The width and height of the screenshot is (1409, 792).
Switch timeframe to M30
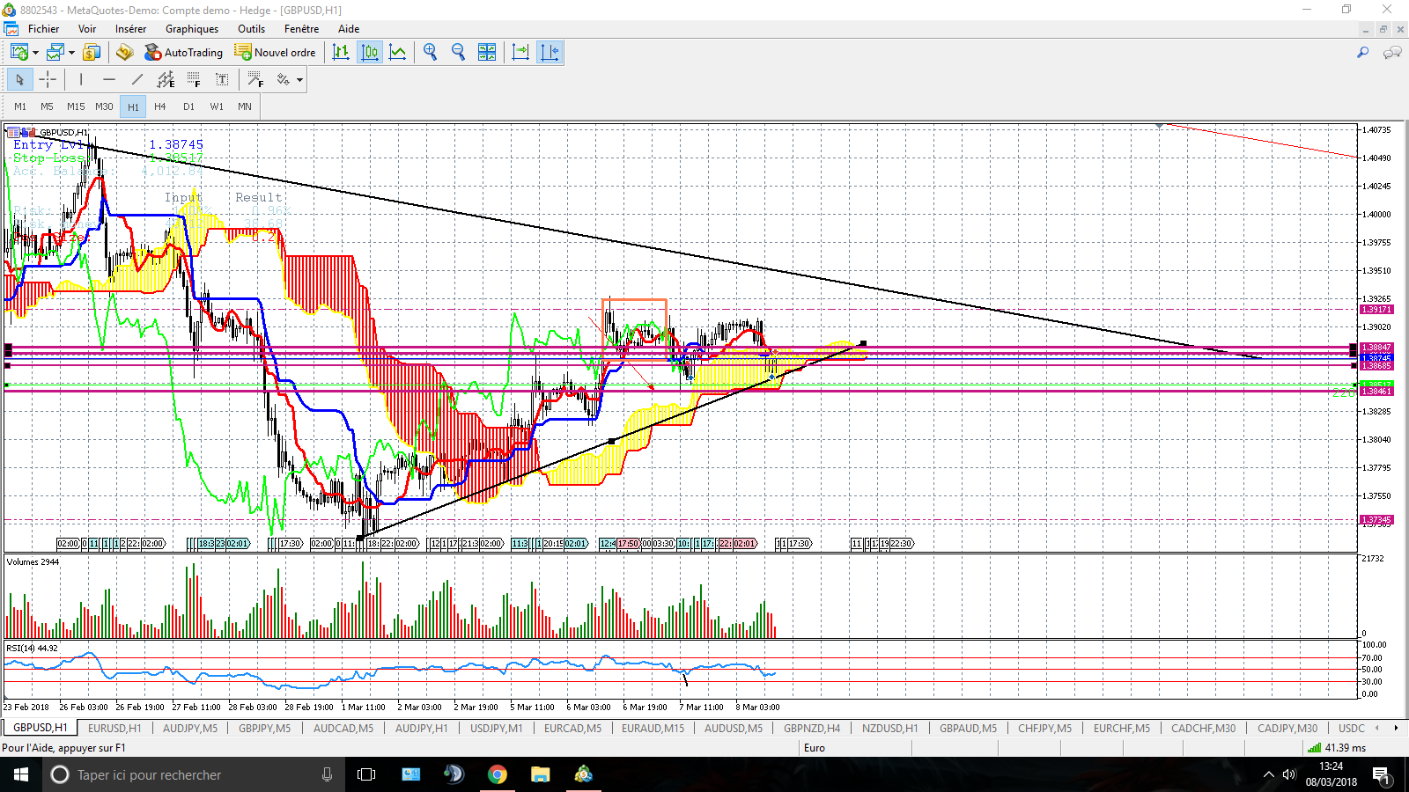tap(104, 106)
